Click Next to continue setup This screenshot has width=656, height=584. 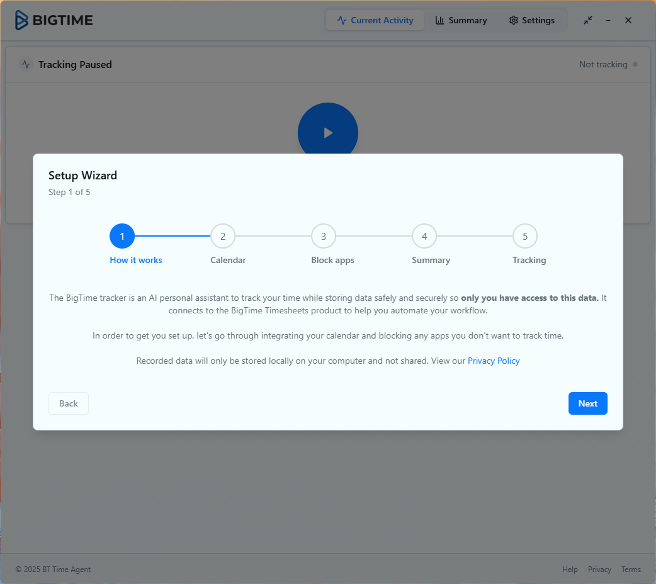587,403
